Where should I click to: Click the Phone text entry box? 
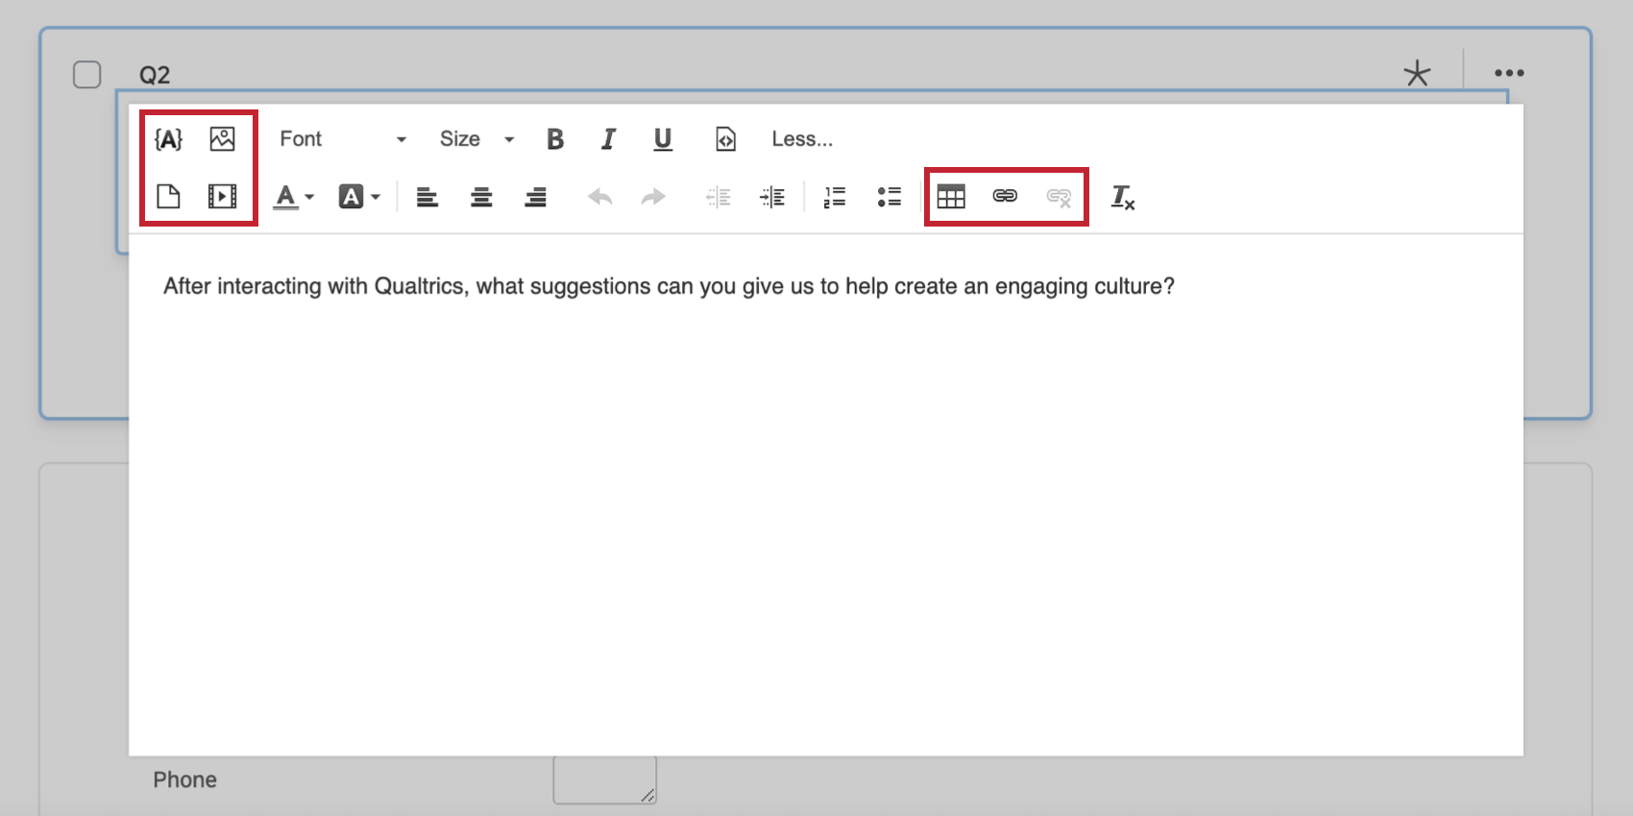(x=604, y=779)
